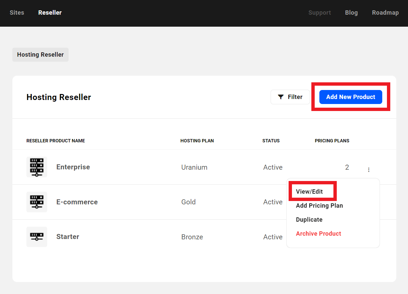Click the Status column header

271,141
